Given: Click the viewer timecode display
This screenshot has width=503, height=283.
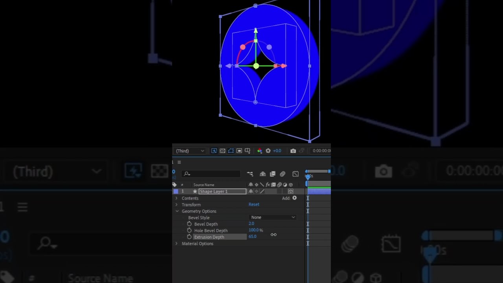Looking at the screenshot, I should (321, 151).
